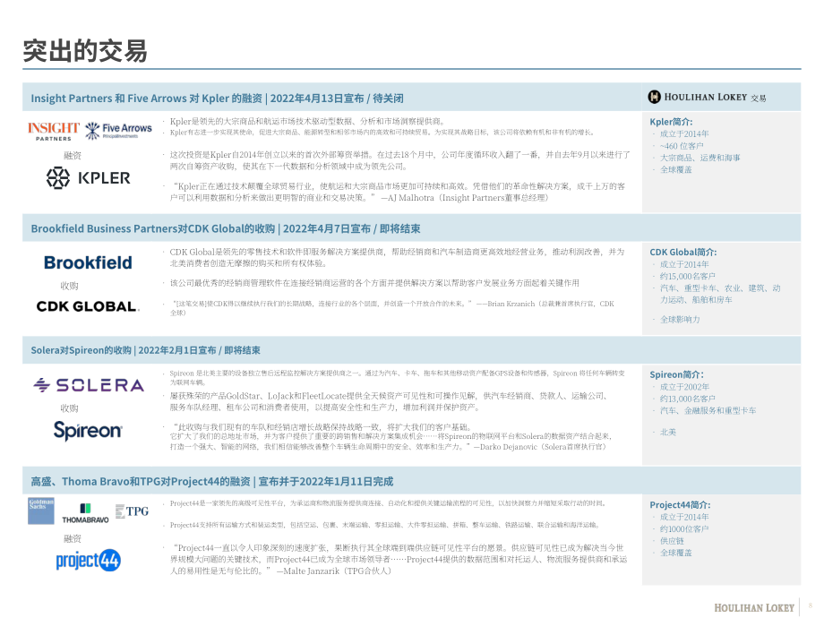Click the 约13,000名客户 bullet
Viewport: 824px width, 618px height.
[x=687, y=399]
